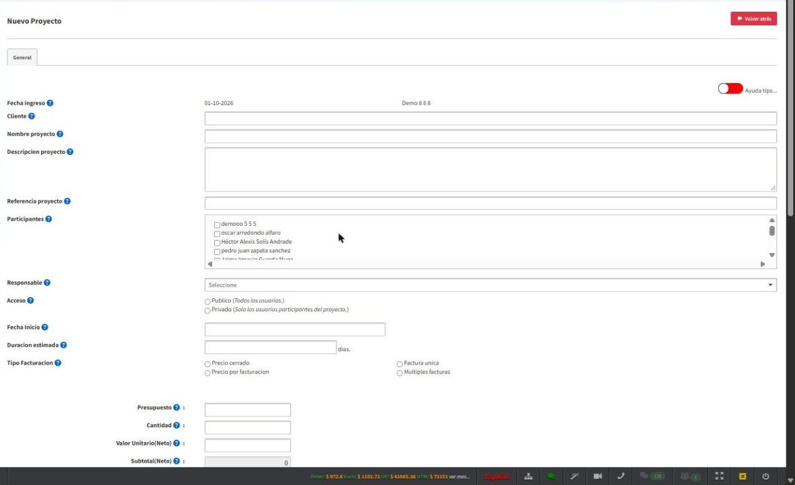This screenshot has height=485, width=795.
Task: Click scroll-down arrow in Participantes list
Action: click(772, 255)
